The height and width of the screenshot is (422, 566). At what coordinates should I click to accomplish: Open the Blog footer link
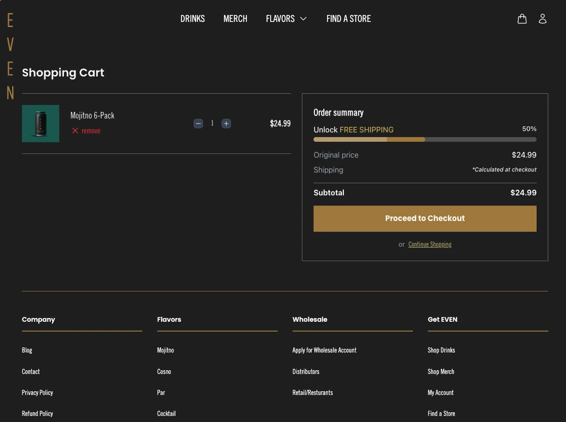pos(27,350)
